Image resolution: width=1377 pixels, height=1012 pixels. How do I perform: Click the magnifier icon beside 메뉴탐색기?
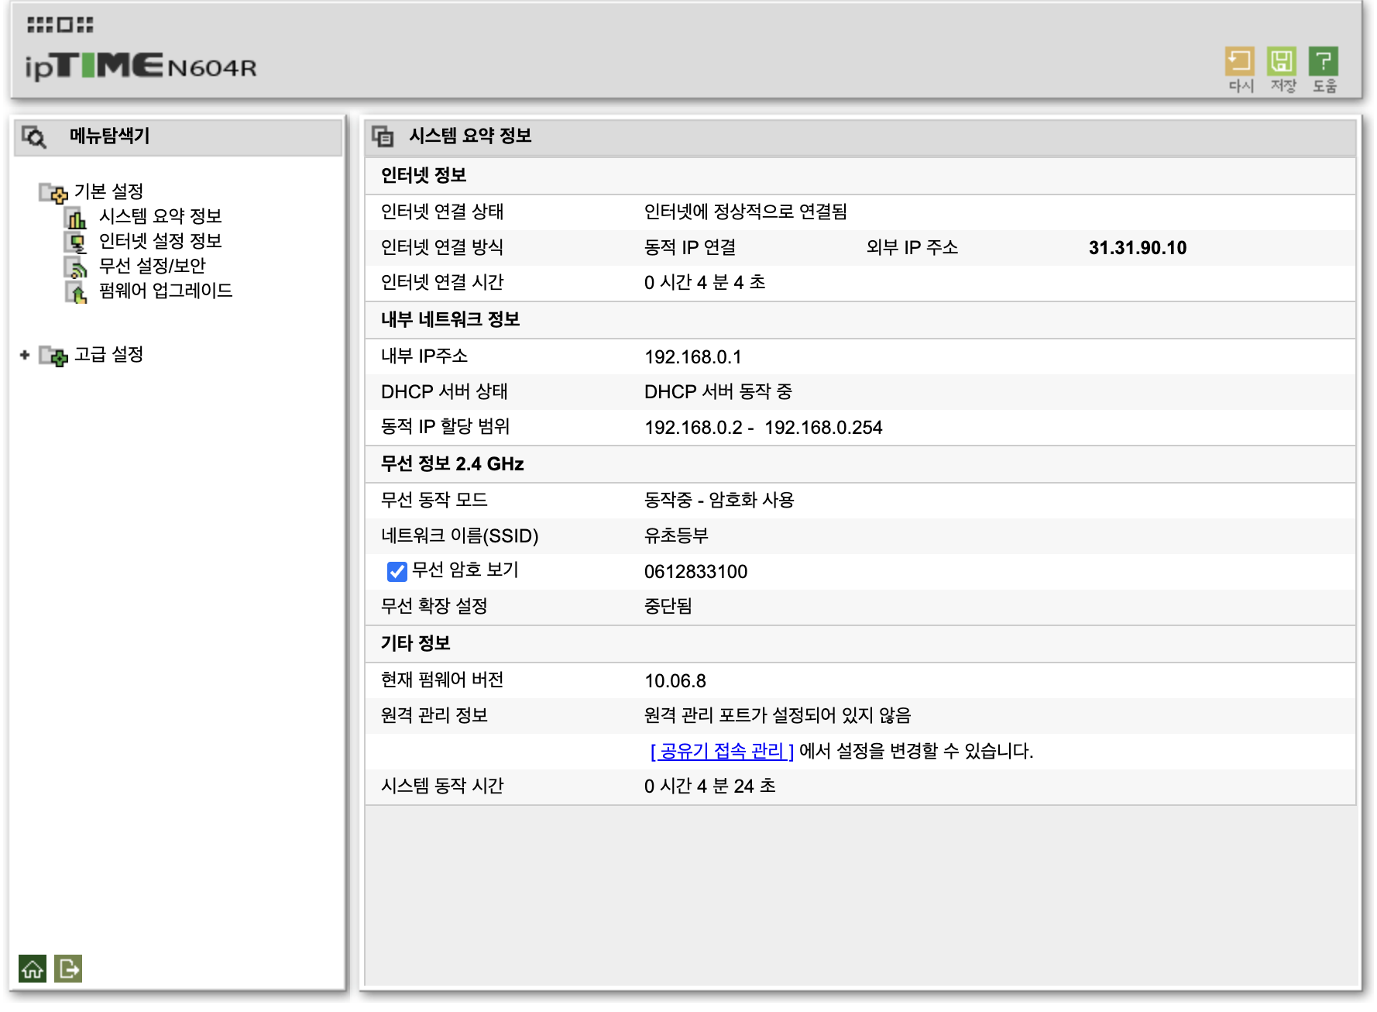(33, 136)
